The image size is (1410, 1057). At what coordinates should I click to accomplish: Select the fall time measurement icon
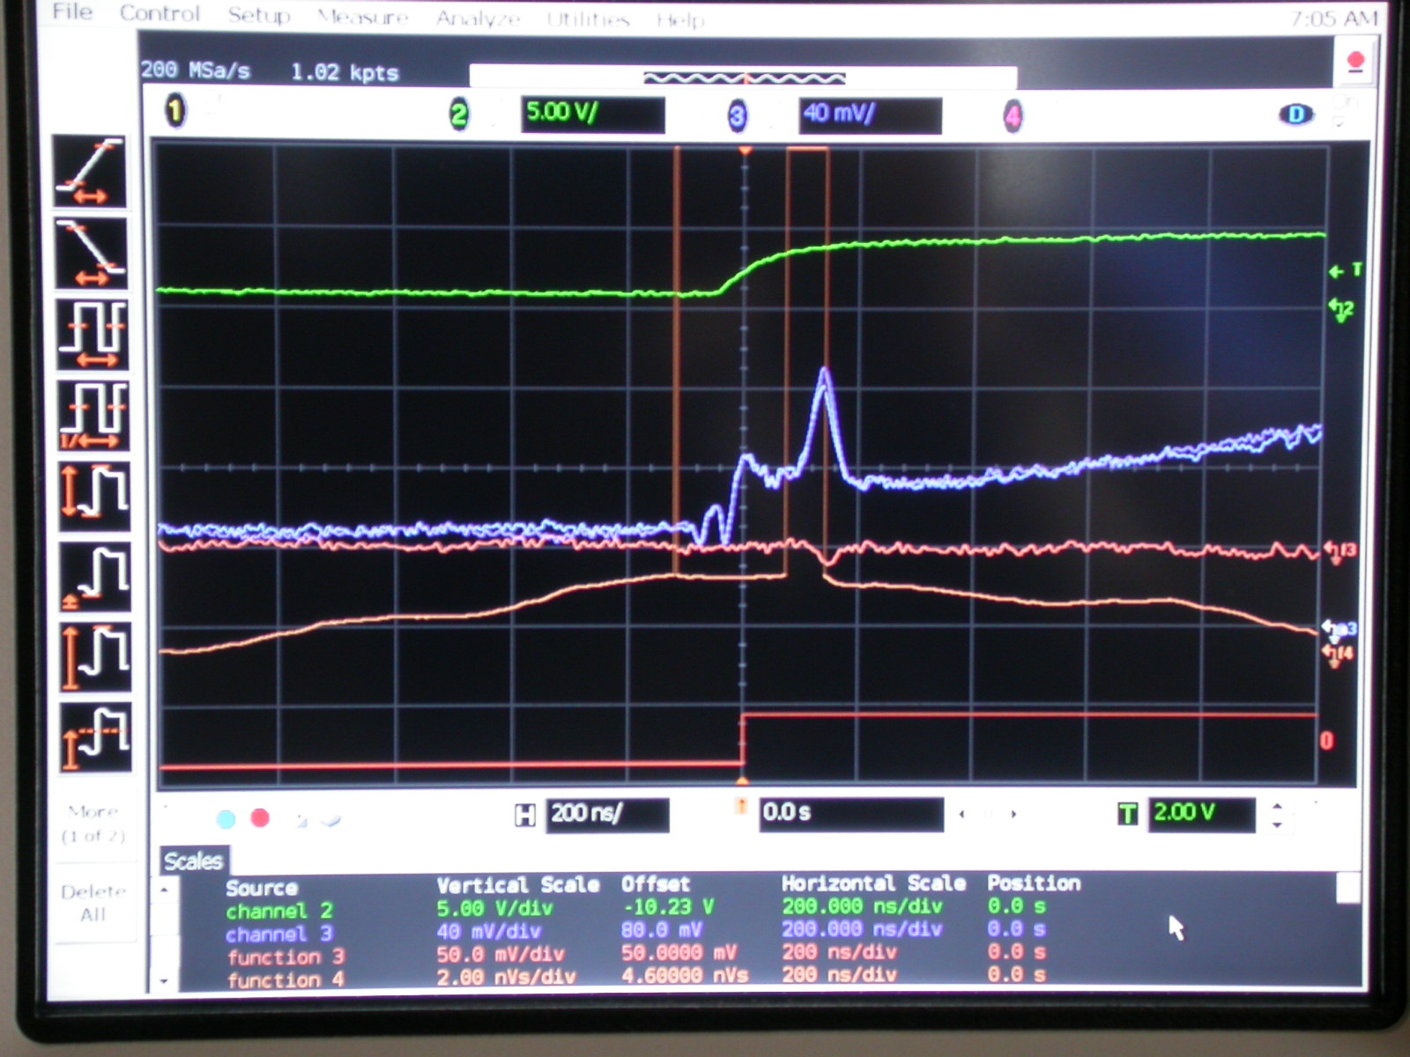[x=91, y=254]
